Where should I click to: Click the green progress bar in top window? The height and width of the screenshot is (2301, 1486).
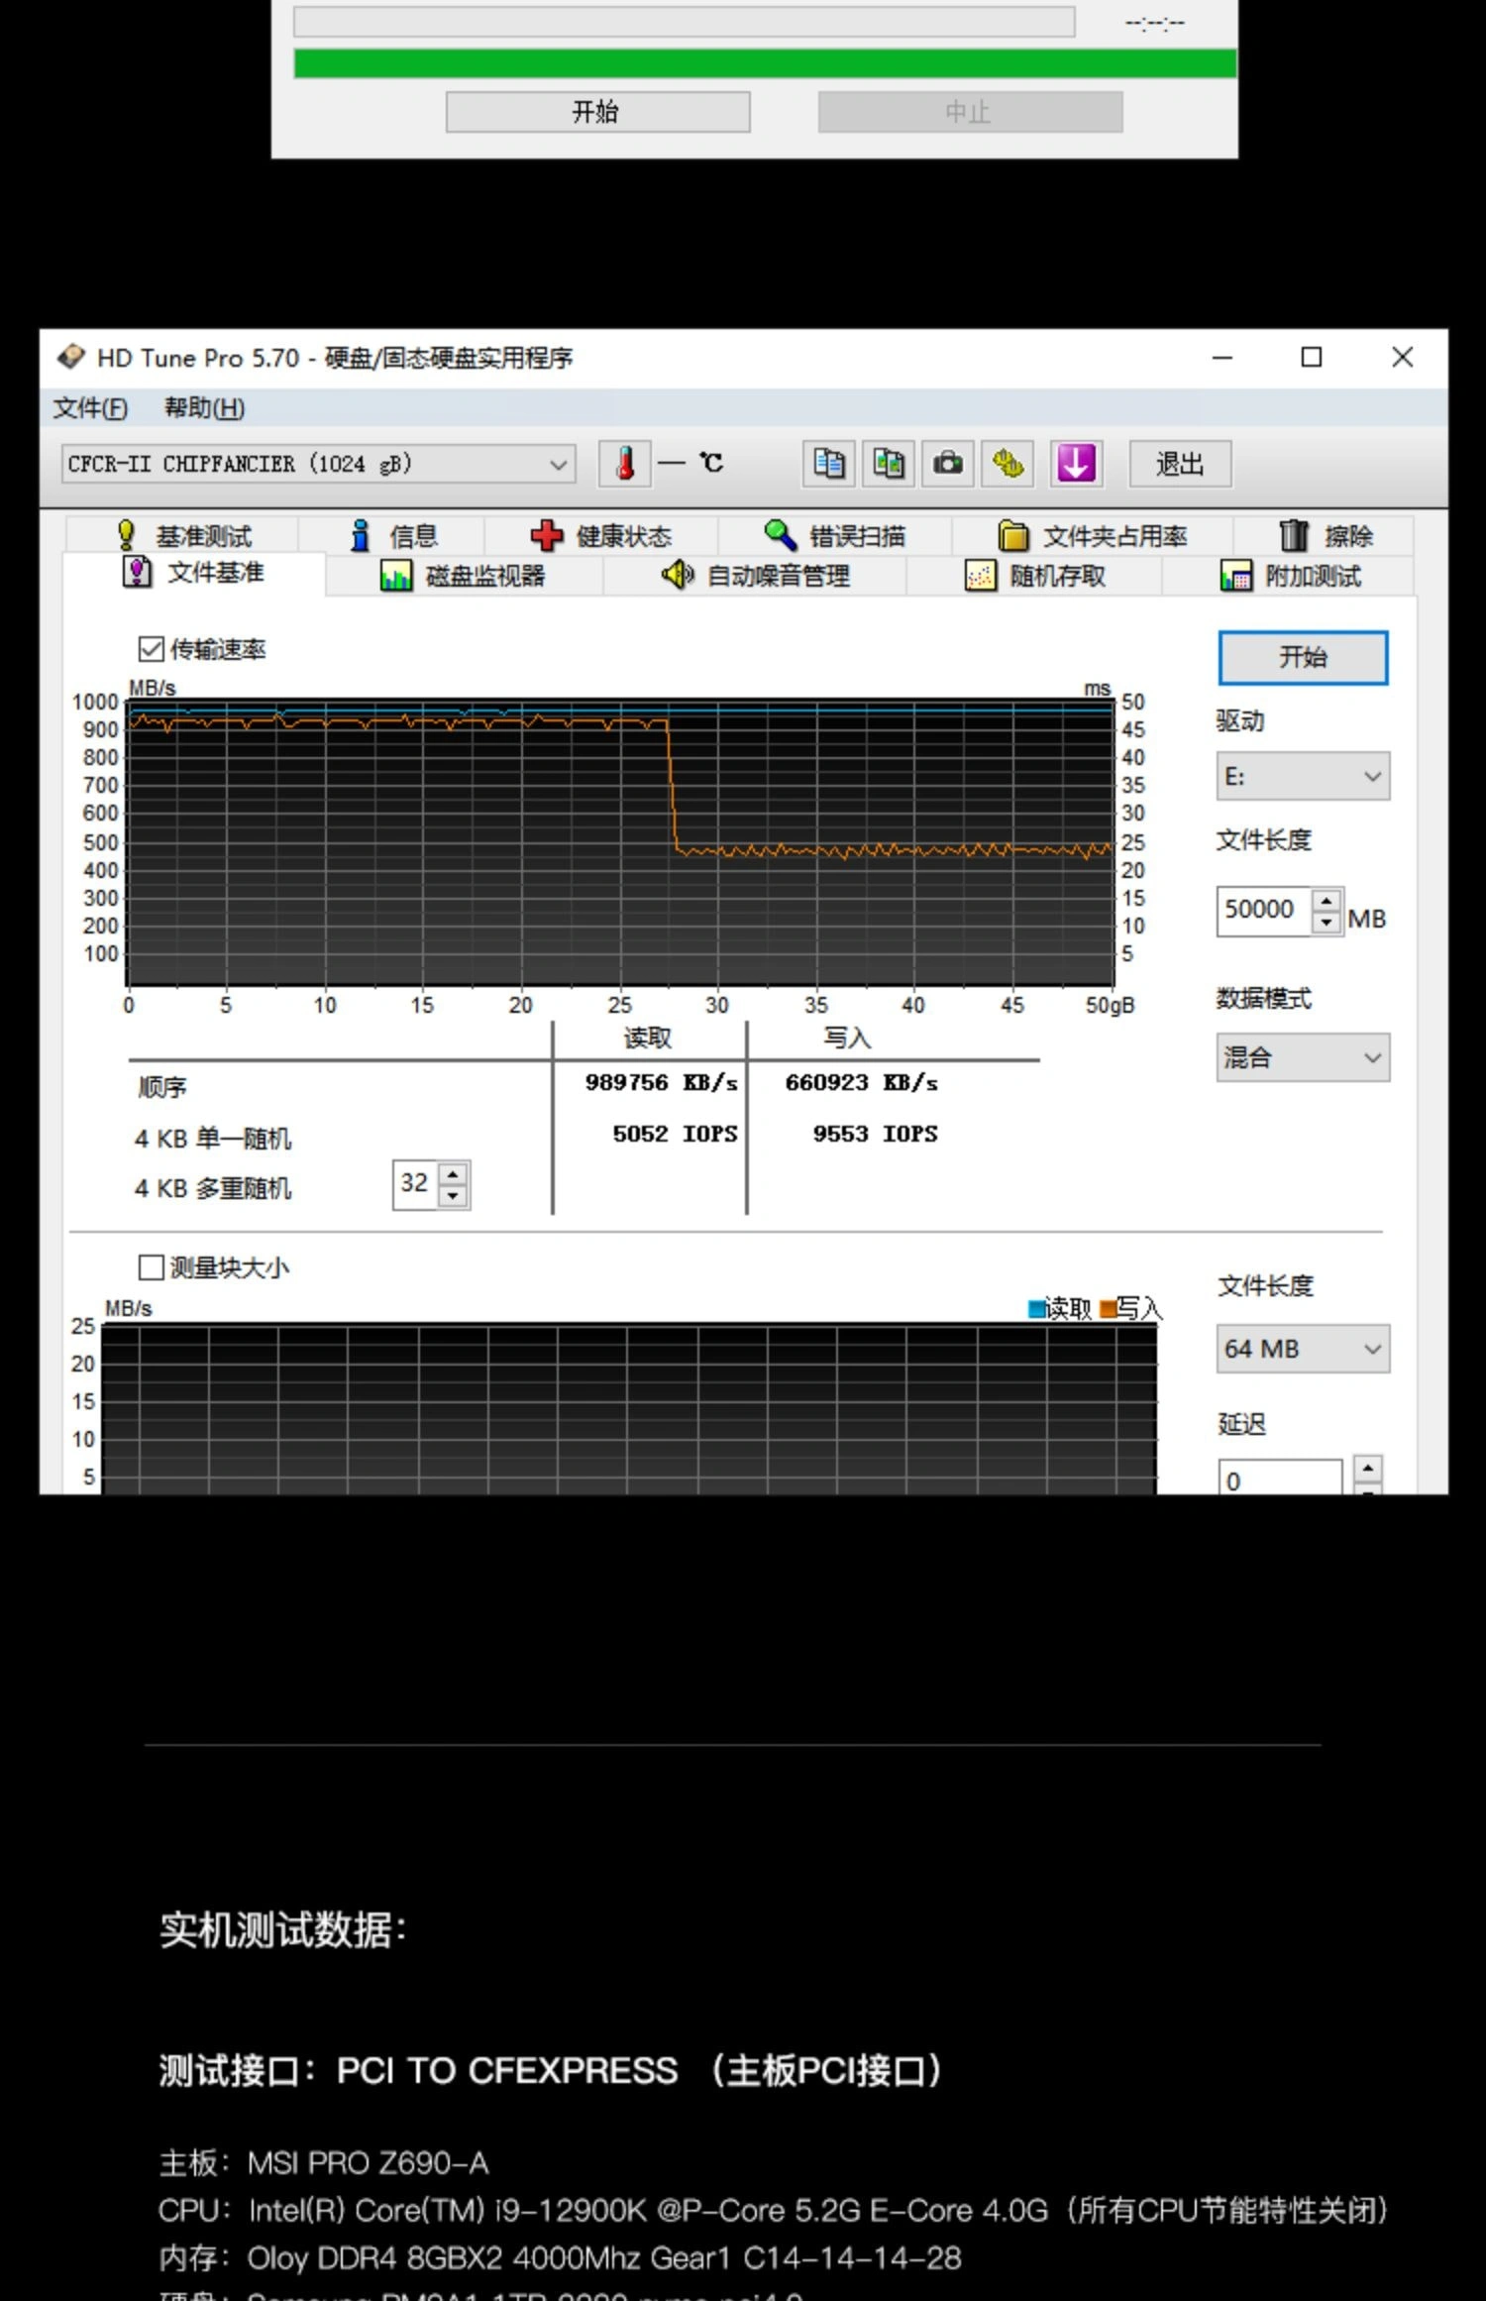pos(765,63)
